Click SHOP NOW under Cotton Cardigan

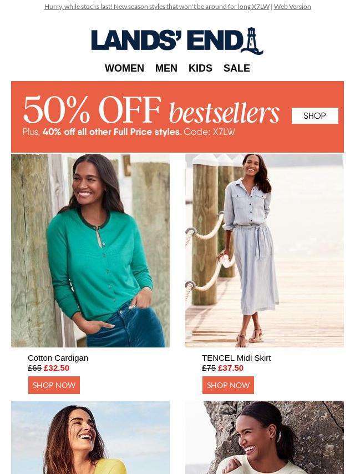[x=54, y=385]
